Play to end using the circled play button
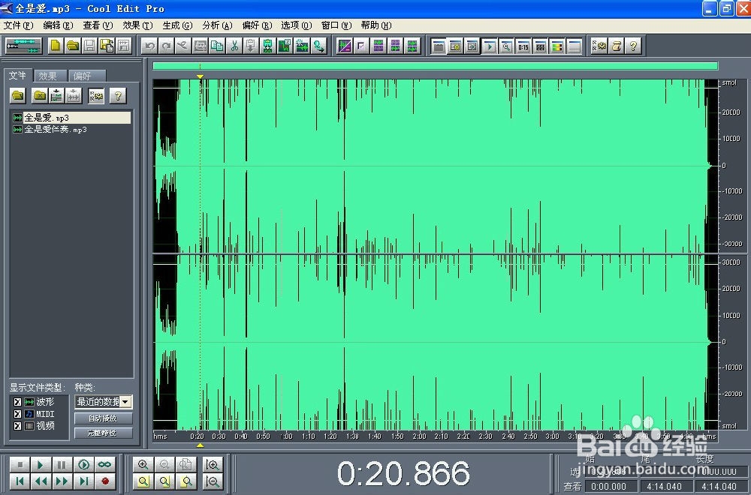Image resolution: width=751 pixels, height=495 pixels. pyautogui.click(x=83, y=464)
